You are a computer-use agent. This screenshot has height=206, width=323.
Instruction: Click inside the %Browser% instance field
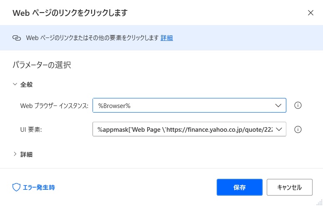click(x=183, y=106)
